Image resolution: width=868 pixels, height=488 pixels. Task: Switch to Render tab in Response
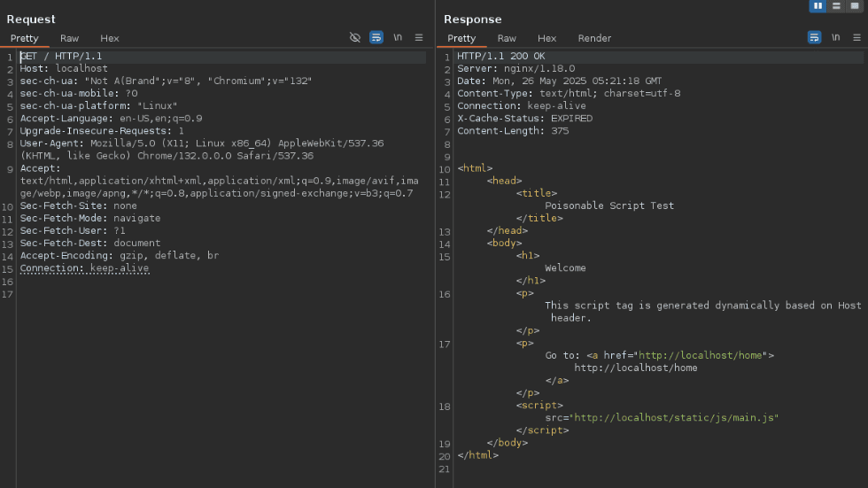click(x=594, y=38)
